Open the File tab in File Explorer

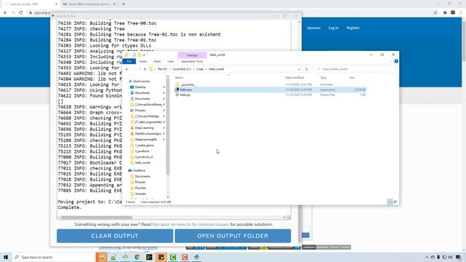click(x=129, y=61)
